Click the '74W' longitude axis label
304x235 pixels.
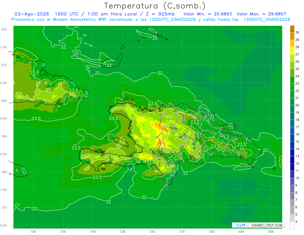click(x=92, y=232)
